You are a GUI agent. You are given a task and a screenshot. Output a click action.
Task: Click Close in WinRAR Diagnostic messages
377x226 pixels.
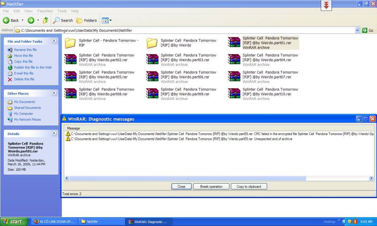click(x=182, y=186)
